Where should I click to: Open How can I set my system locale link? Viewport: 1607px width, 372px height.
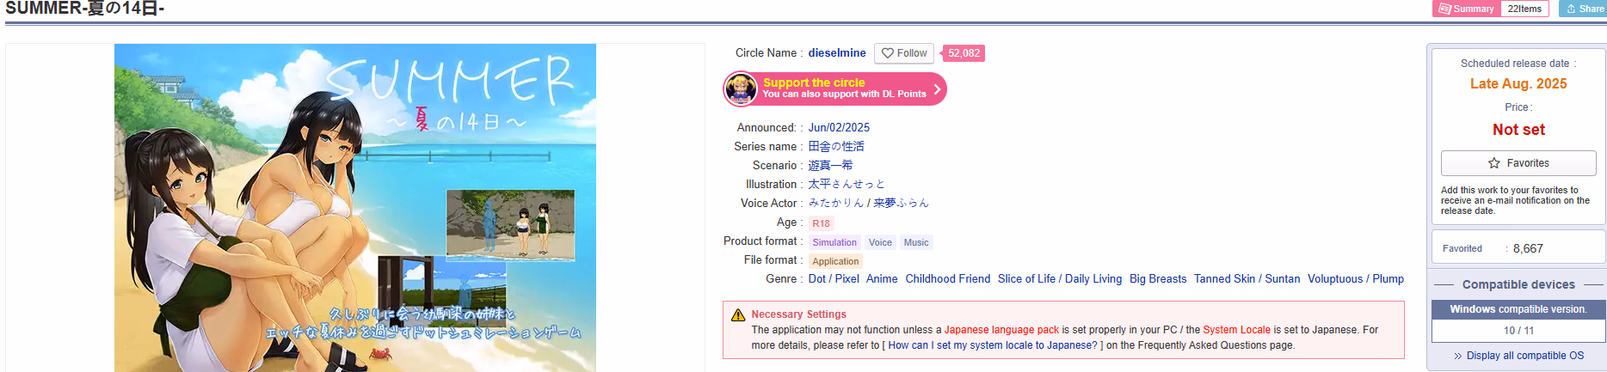(x=993, y=345)
